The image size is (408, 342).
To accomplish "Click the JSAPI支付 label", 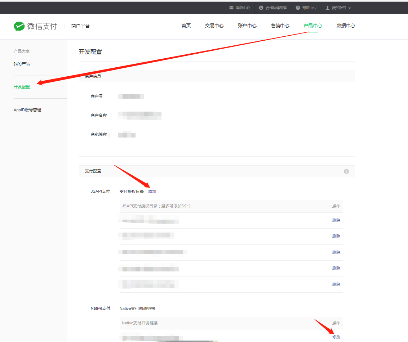I will [x=100, y=191].
